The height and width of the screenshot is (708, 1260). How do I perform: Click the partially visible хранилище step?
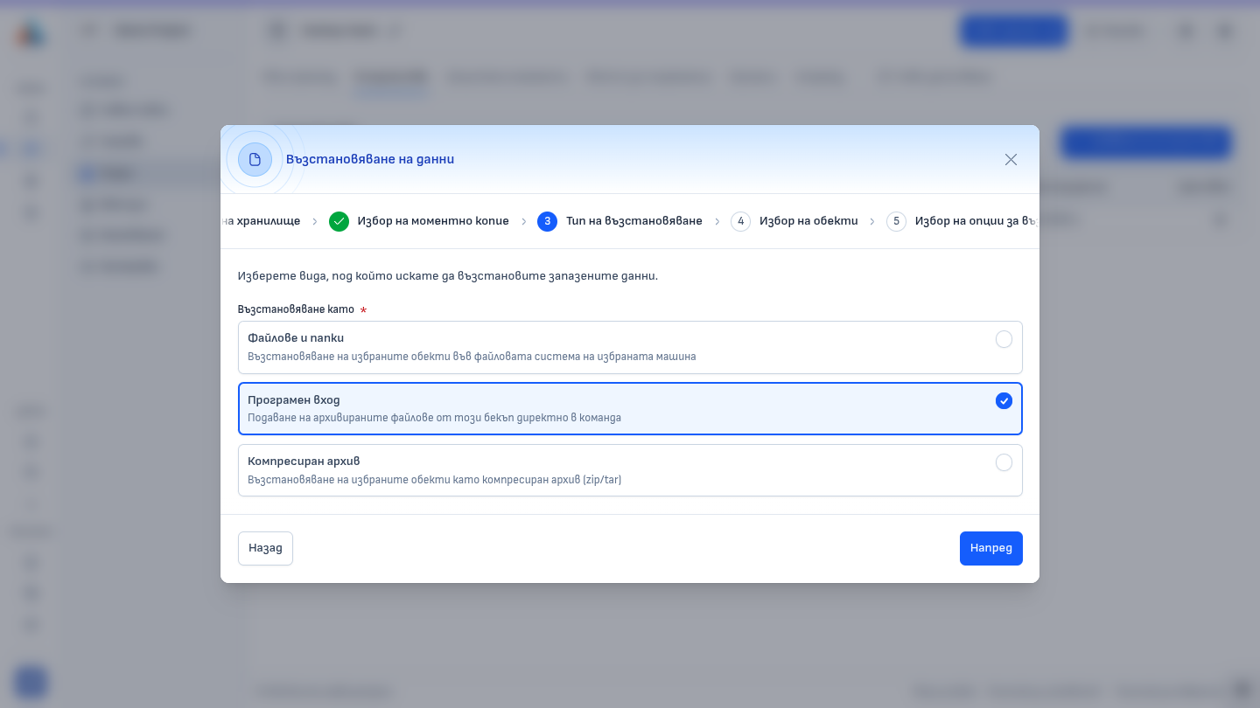pyautogui.click(x=261, y=221)
